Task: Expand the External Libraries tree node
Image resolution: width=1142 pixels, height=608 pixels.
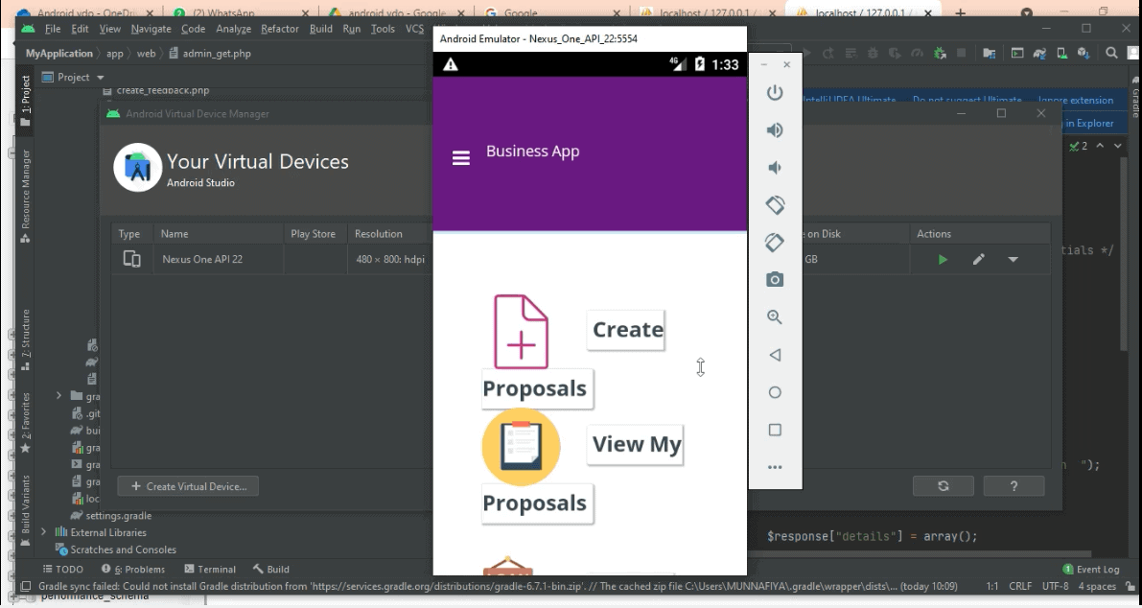Action: (43, 532)
